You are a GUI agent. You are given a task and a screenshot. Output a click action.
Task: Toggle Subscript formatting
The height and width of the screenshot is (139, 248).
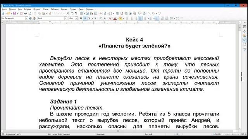[105, 19]
